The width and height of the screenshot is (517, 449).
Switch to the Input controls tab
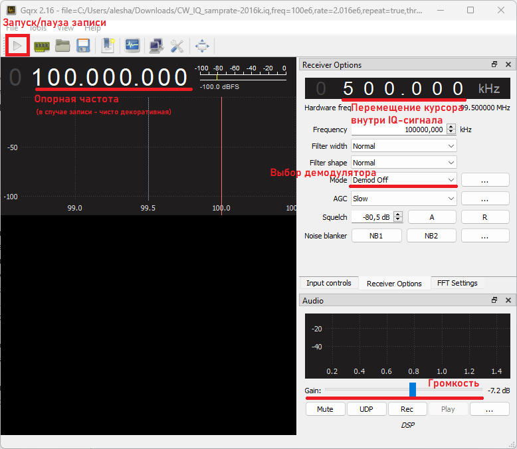tap(329, 283)
